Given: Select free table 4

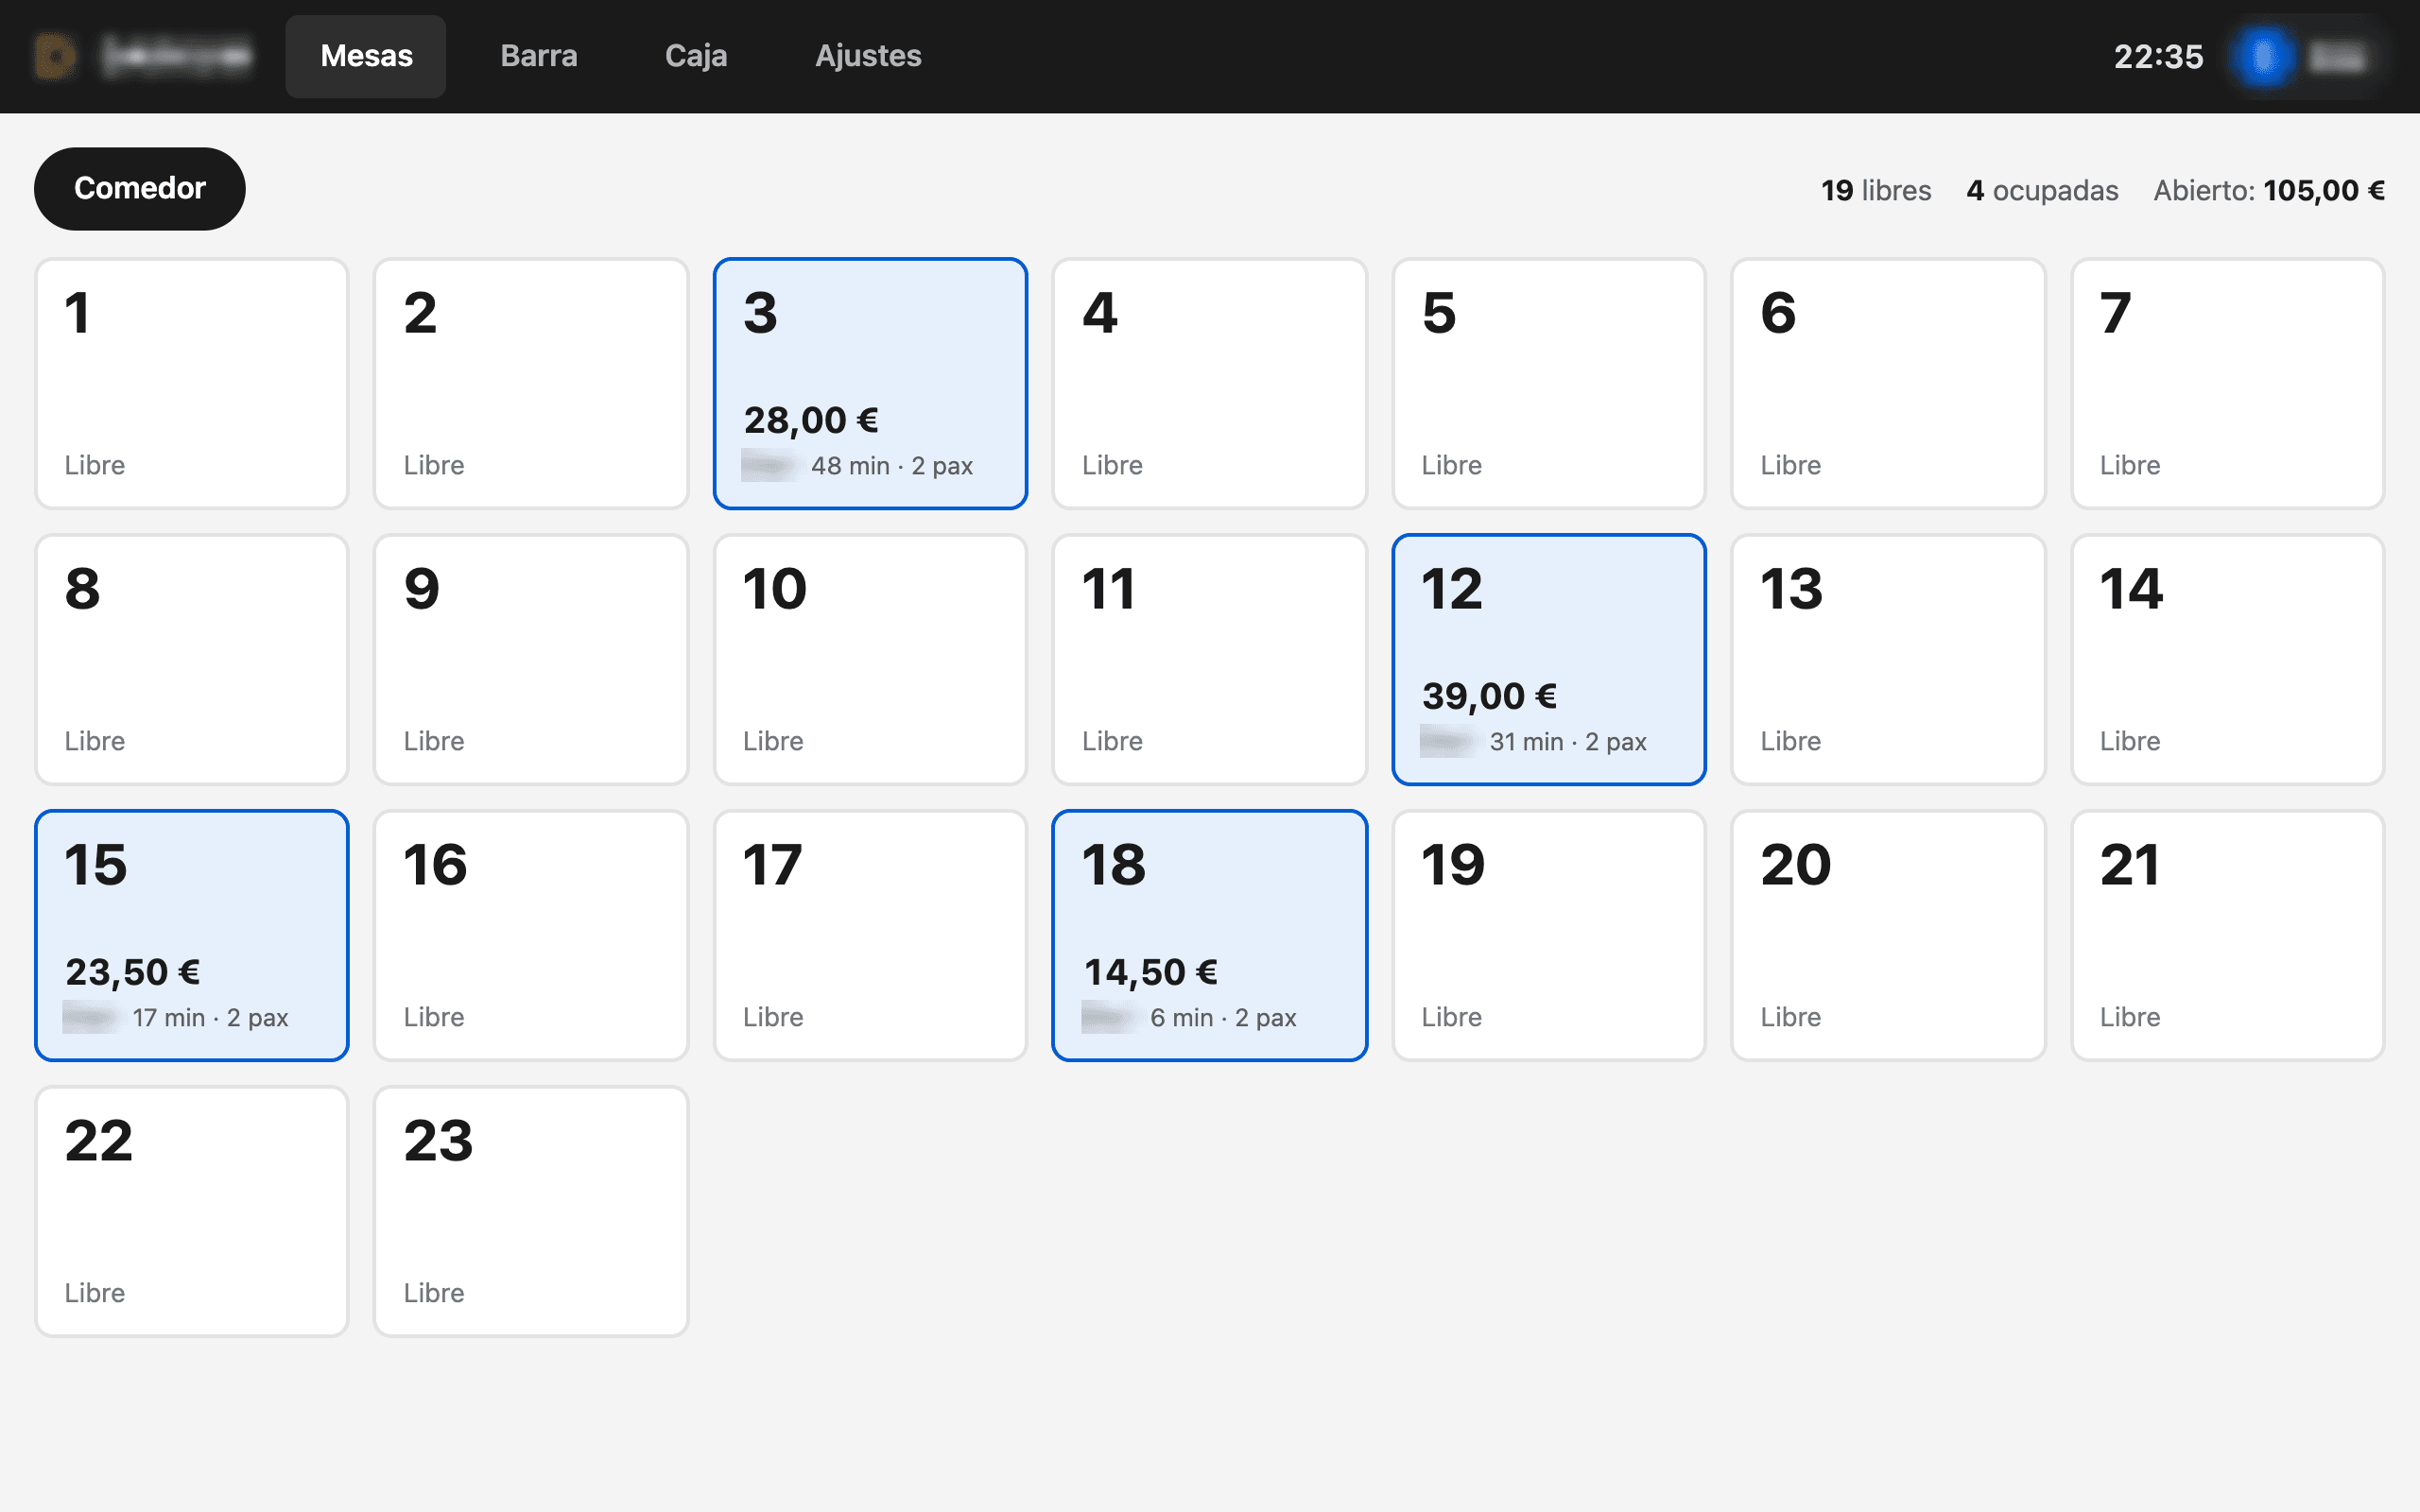Looking at the screenshot, I should [x=1210, y=384].
